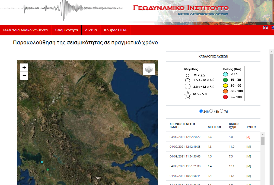The height and width of the screenshot is (185, 274).
Task: Click the star symbol for M >= 5.0
Action: pyautogui.click(x=188, y=95)
